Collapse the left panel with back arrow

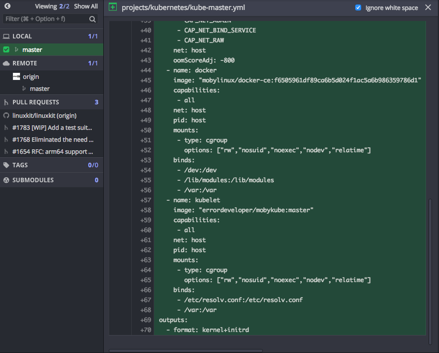[x=7, y=6]
